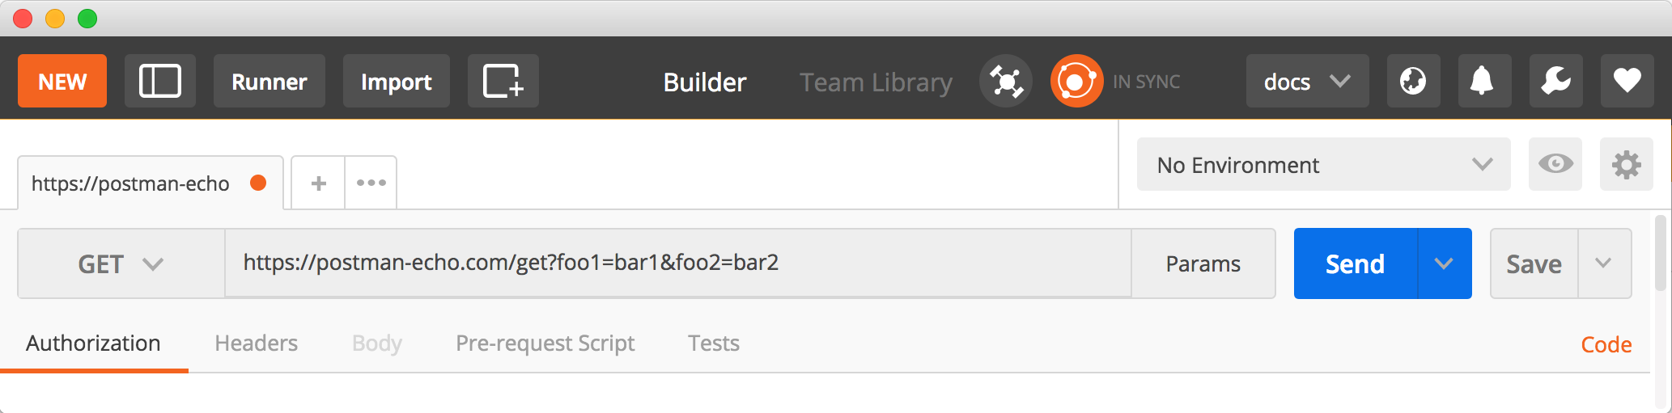The height and width of the screenshot is (413, 1672).
Task: Open manage environments gear icon
Action: tap(1626, 165)
